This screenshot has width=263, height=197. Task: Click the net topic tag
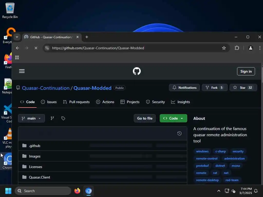(226, 173)
